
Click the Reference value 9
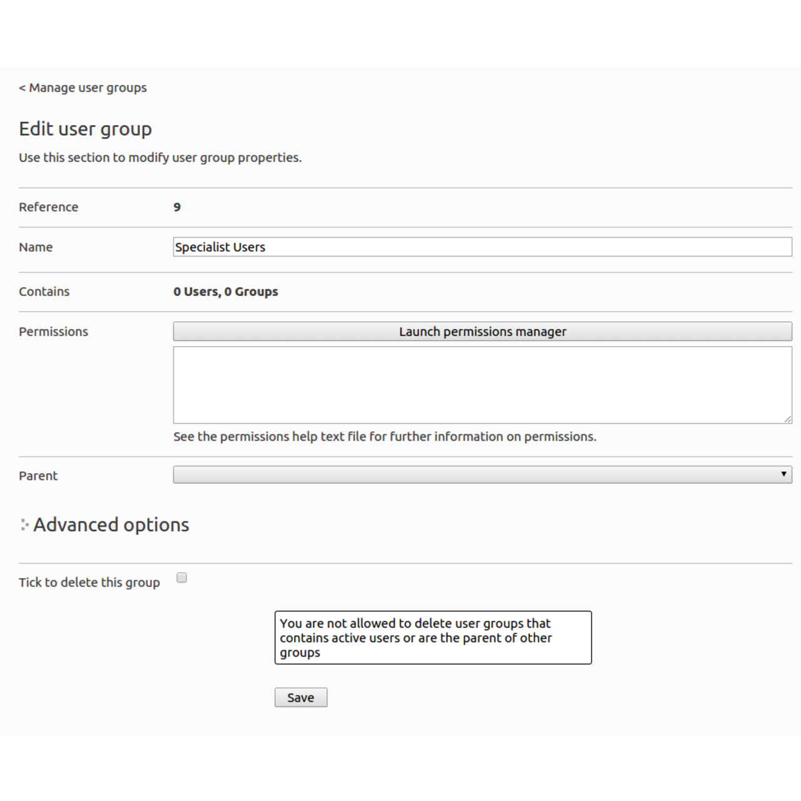(177, 207)
